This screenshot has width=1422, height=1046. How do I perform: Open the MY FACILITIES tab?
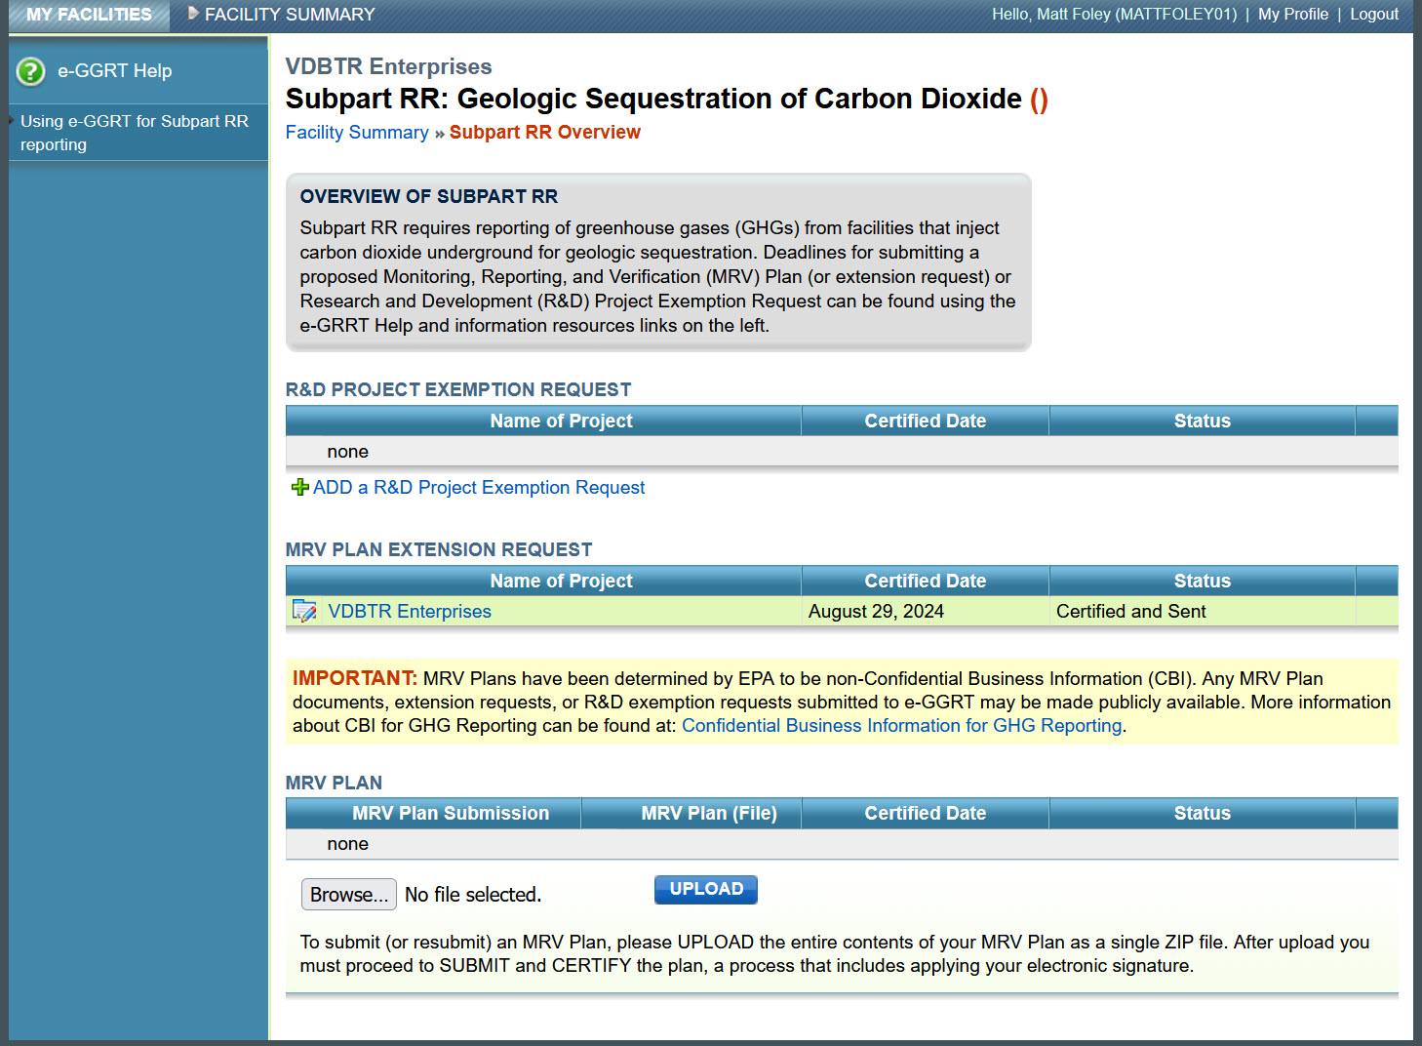click(x=89, y=15)
